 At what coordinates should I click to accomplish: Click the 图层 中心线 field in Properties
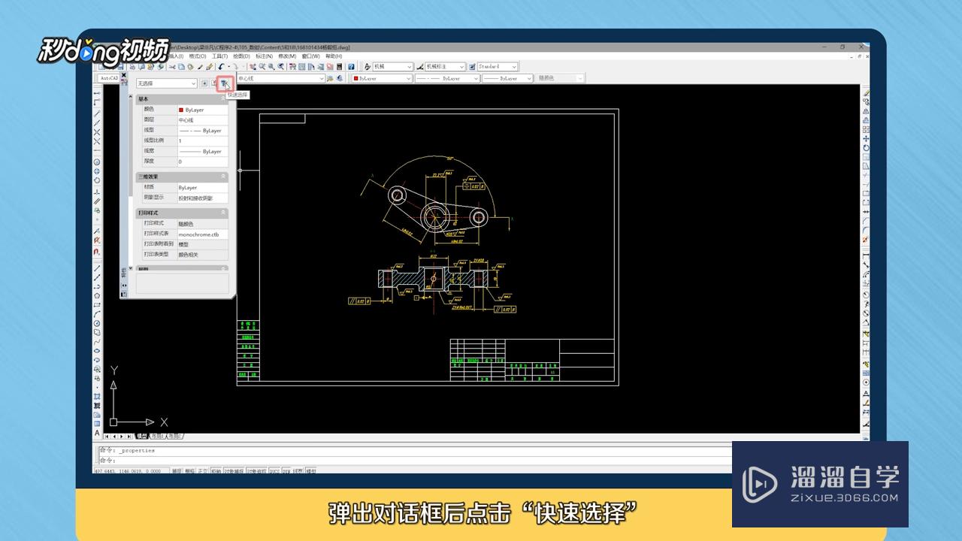click(201, 120)
